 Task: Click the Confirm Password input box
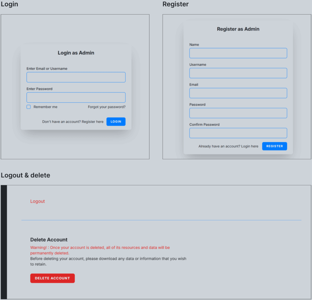coord(238,133)
